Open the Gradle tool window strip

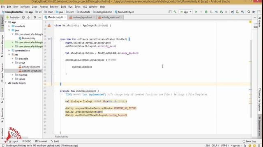(260, 22)
